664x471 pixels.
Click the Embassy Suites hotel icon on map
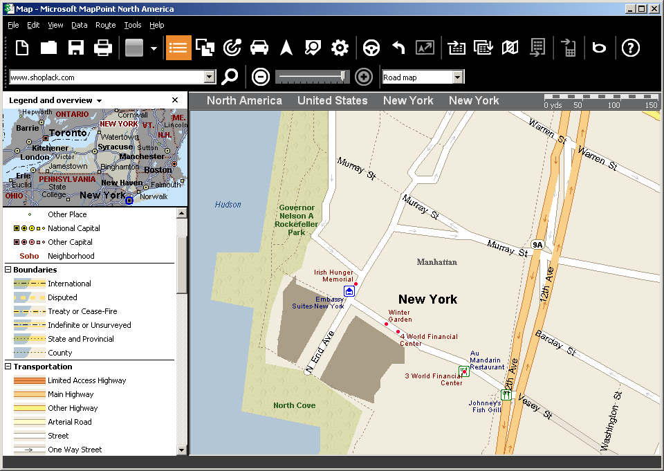click(x=349, y=291)
